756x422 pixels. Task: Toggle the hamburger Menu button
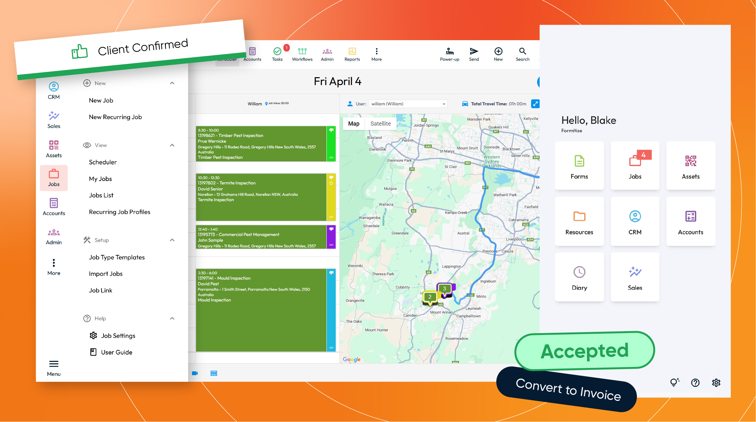click(x=54, y=368)
